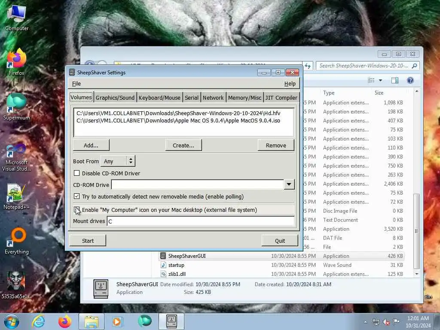Select the Disc Image File row in Explorer

tap(354, 211)
